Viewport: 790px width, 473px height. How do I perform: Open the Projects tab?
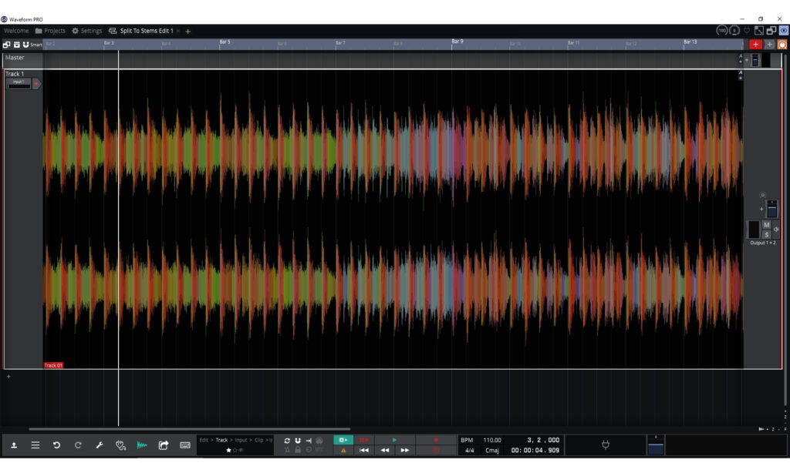coord(50,31)
